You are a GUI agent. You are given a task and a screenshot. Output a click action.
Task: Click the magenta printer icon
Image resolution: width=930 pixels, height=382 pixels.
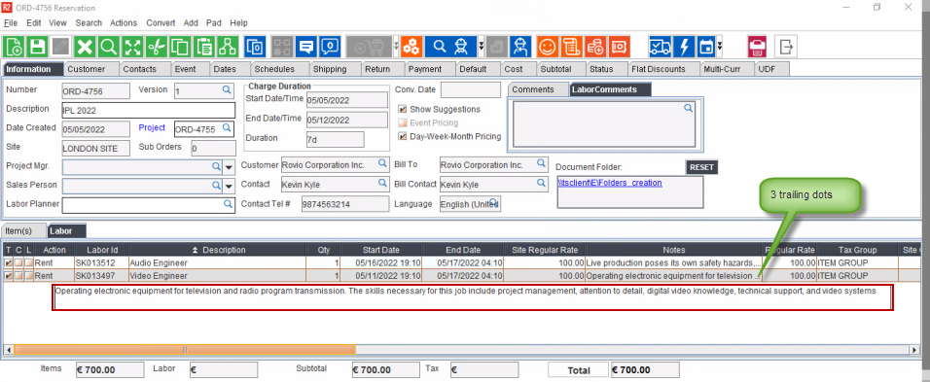[758, 47]
